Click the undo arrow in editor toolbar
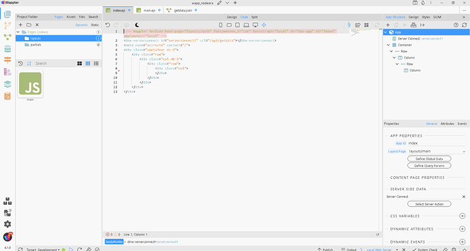The width and height of the screenshot is (470, 251). point(108,25)
